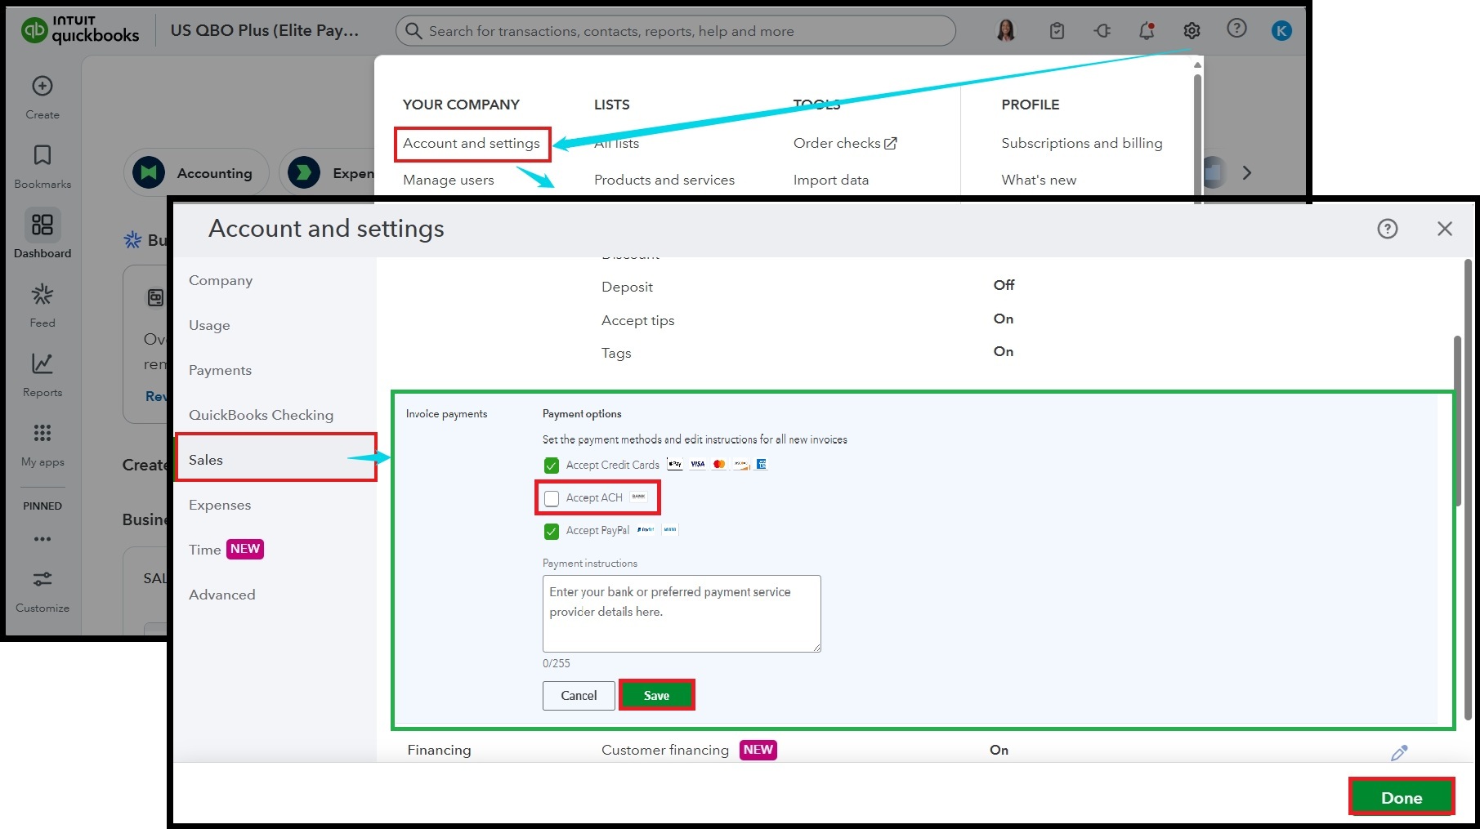
Task: Open the top bar help icon
Action: [1236, 29]
